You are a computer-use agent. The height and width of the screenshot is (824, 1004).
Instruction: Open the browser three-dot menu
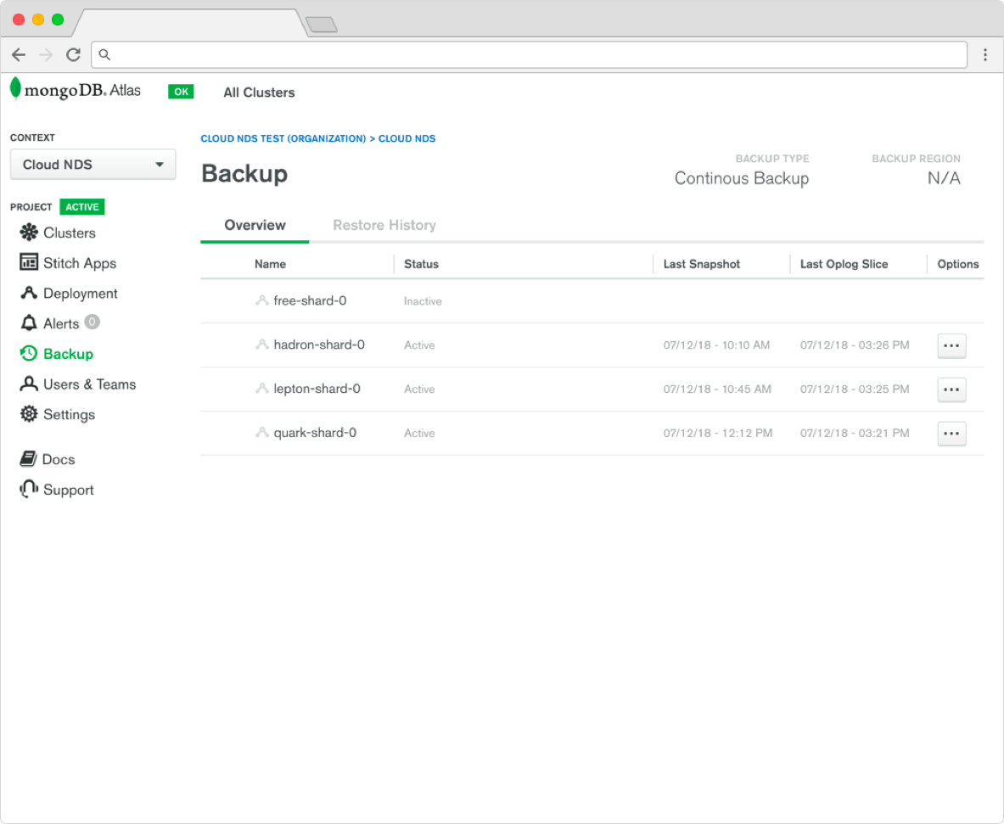985,54
